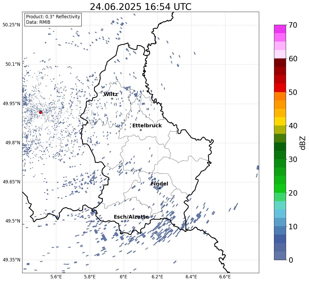Image resolution: width=309 pixels, height=282 pixels.
Task: Click the 49.35°N latitude label
Action: [11, 260]
